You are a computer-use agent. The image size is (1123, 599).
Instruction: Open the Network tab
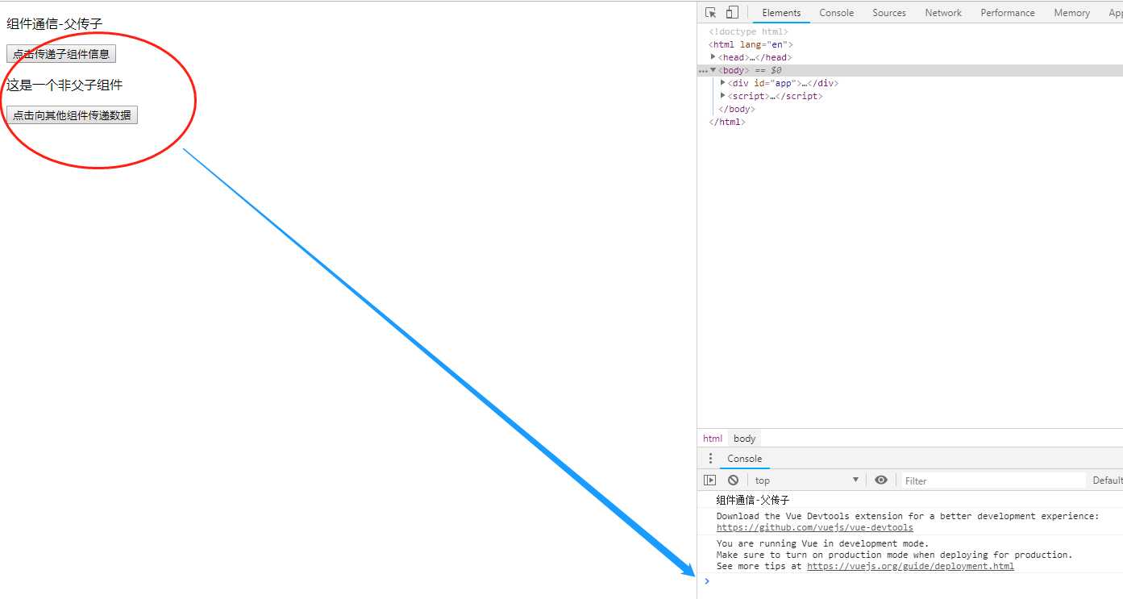tap(943, 13)
